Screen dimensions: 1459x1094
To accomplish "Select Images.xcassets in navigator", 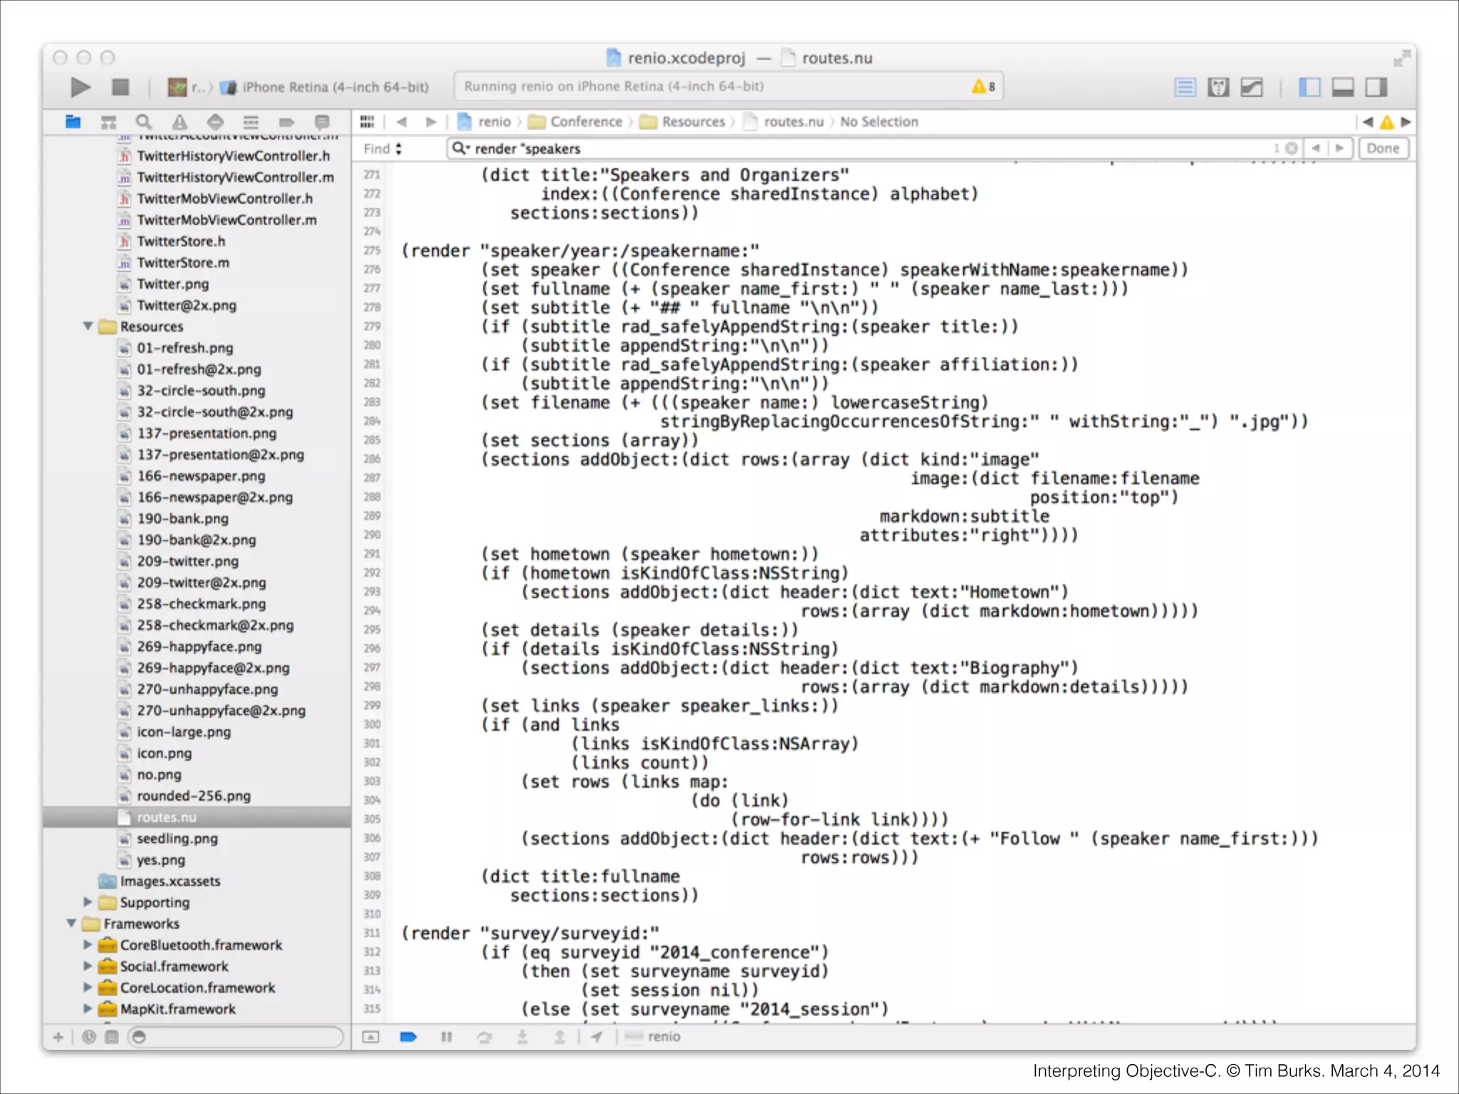I will [170, 881].
